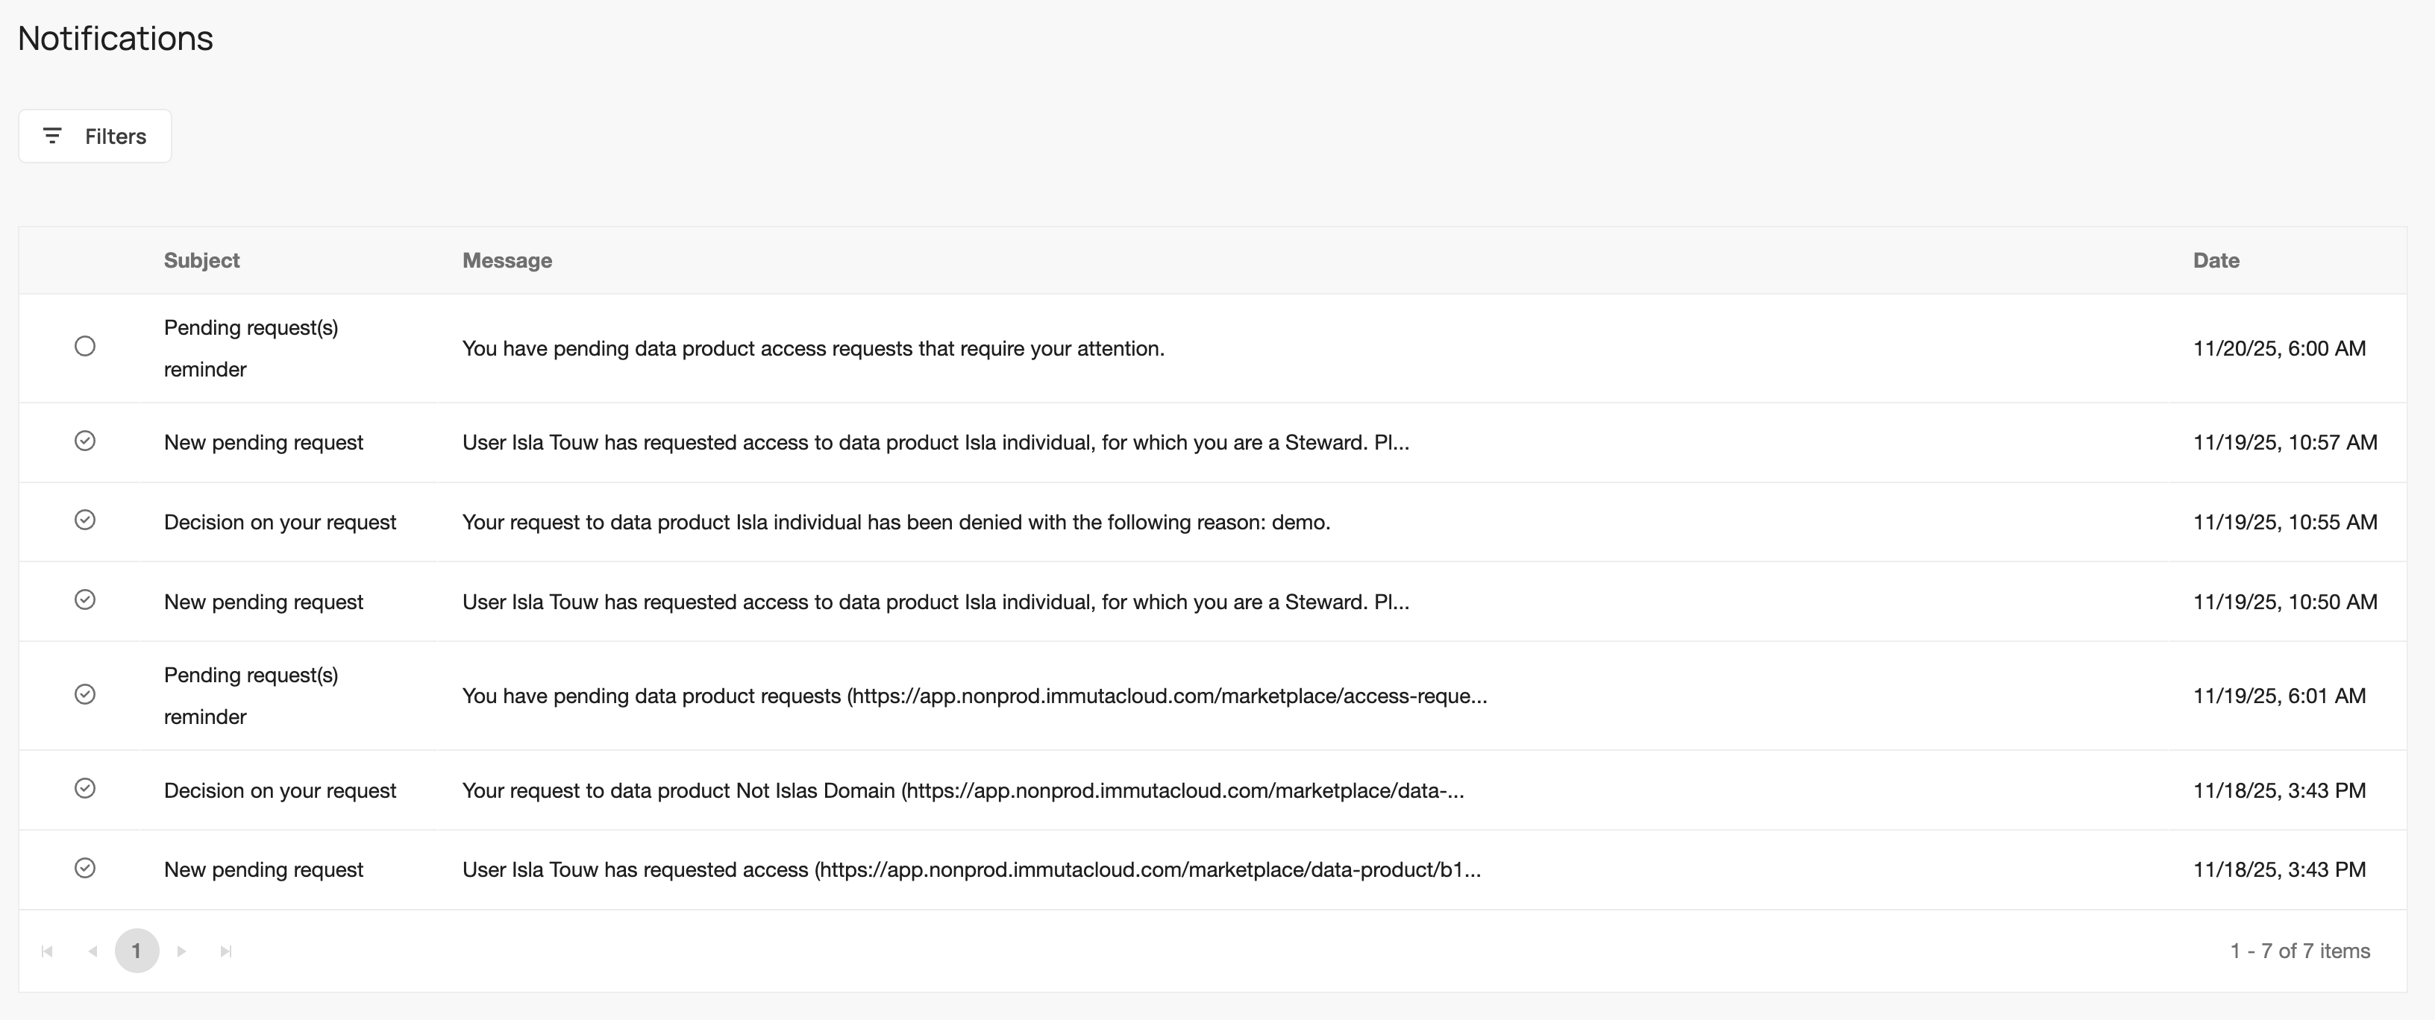Click read checkmark icon of 10:50 AM request
This screenshot has width=2435, height=1020.
point(85,599)
